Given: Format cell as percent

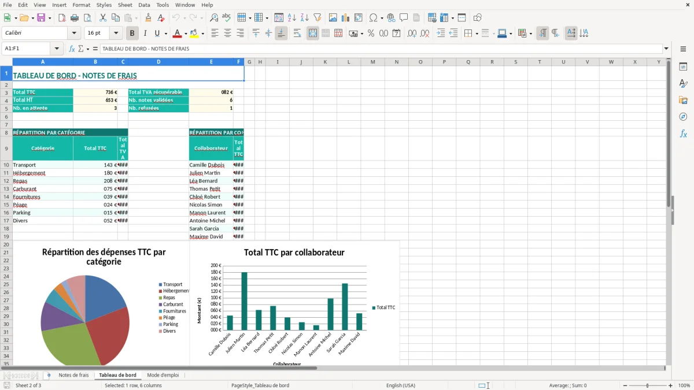Looking at the screenshot, I should coord(371,34).
